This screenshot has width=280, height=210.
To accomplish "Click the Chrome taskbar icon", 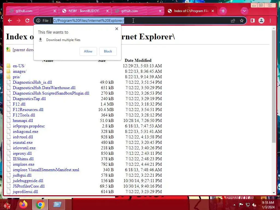I will (40, 205).
